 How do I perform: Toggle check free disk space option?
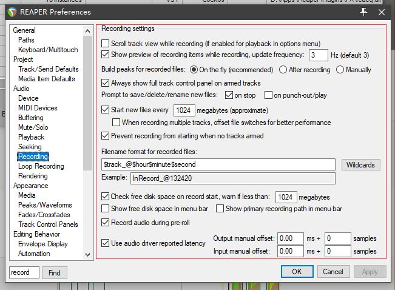click(105, 197)
